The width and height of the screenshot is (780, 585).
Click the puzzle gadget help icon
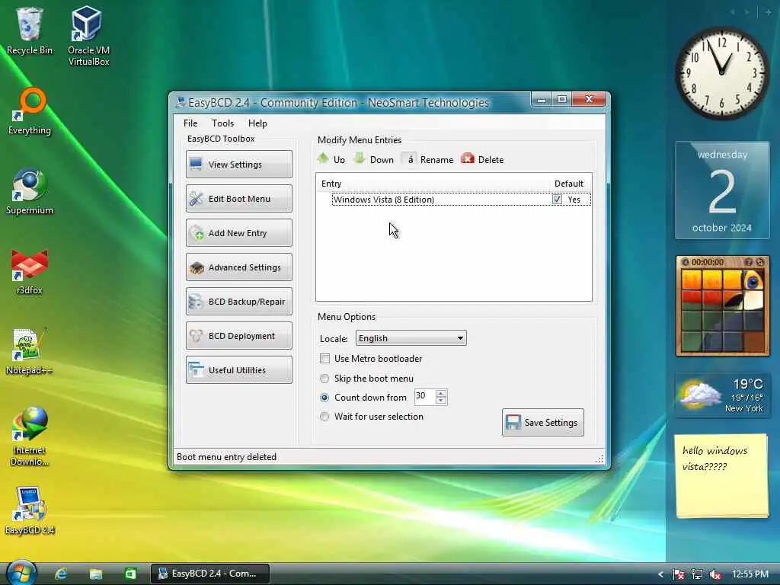[x=748, y=262]
